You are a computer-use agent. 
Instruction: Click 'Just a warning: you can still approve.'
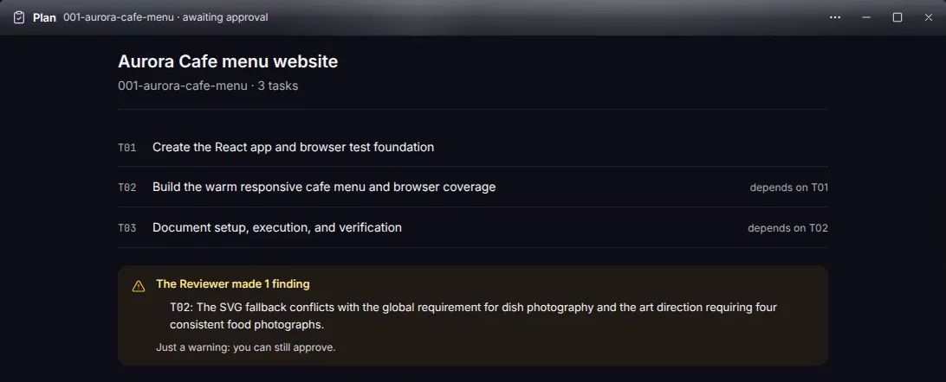coord(245,347)
